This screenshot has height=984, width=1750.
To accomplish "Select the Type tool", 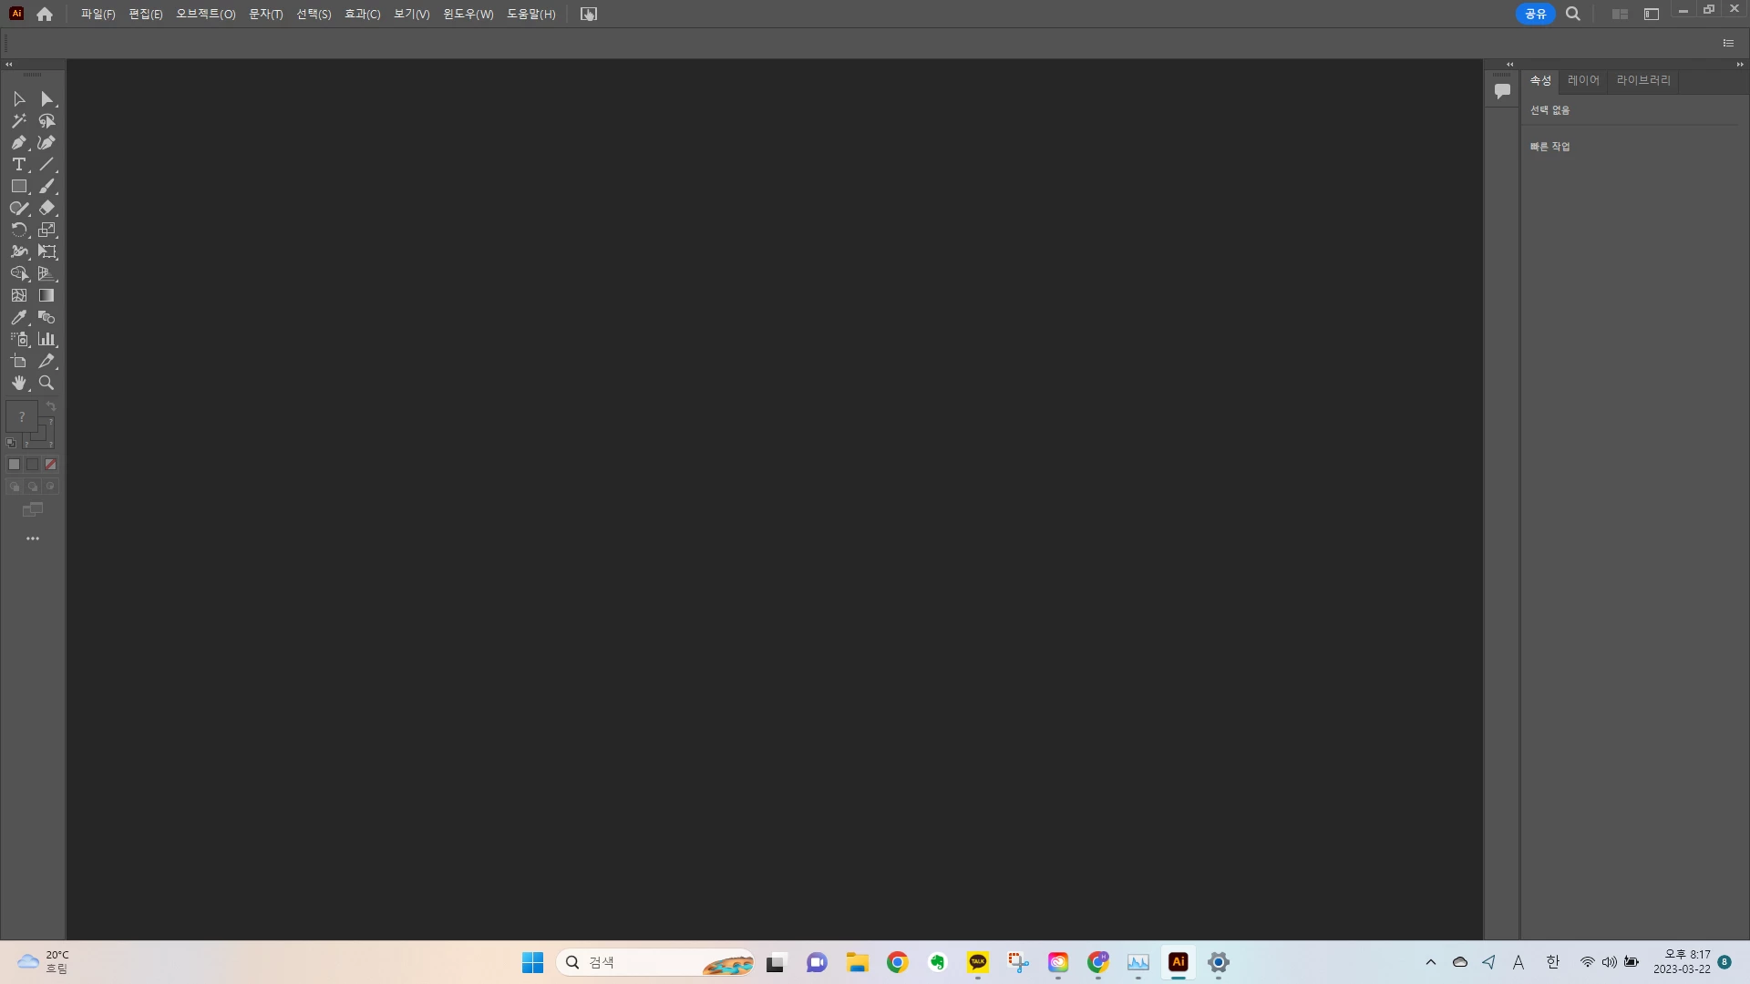I will (x=19, y=164).
